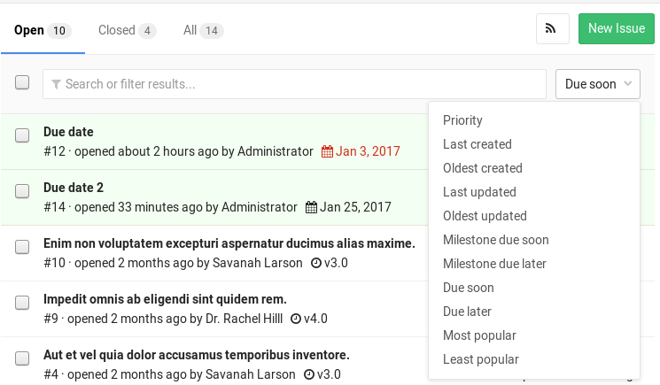Select Most popular from the sort menu
The image size is (660, 385).
(x=479, y=335)
